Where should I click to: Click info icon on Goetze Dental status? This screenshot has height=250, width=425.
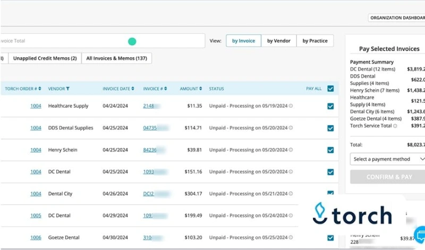coord(291,238)
